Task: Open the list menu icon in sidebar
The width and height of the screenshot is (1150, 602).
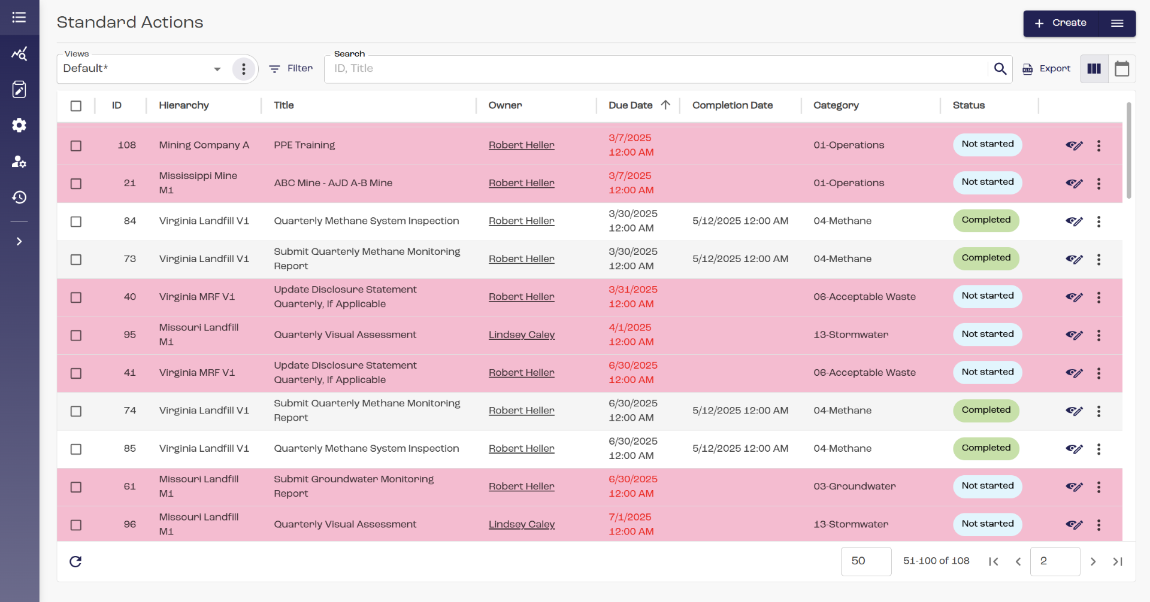Action: click(x=19, y=17)
